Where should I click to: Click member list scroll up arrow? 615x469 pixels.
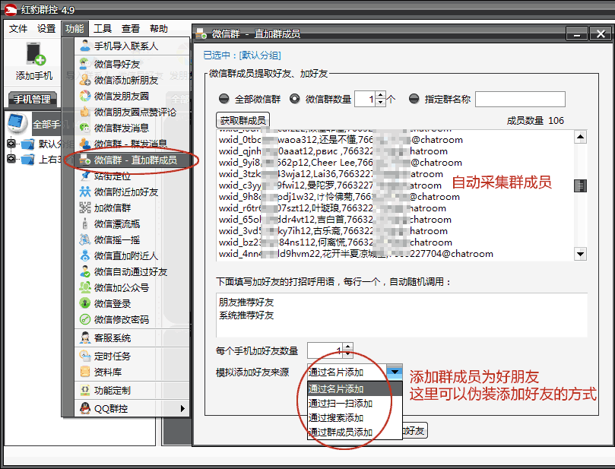pos(580,137)
